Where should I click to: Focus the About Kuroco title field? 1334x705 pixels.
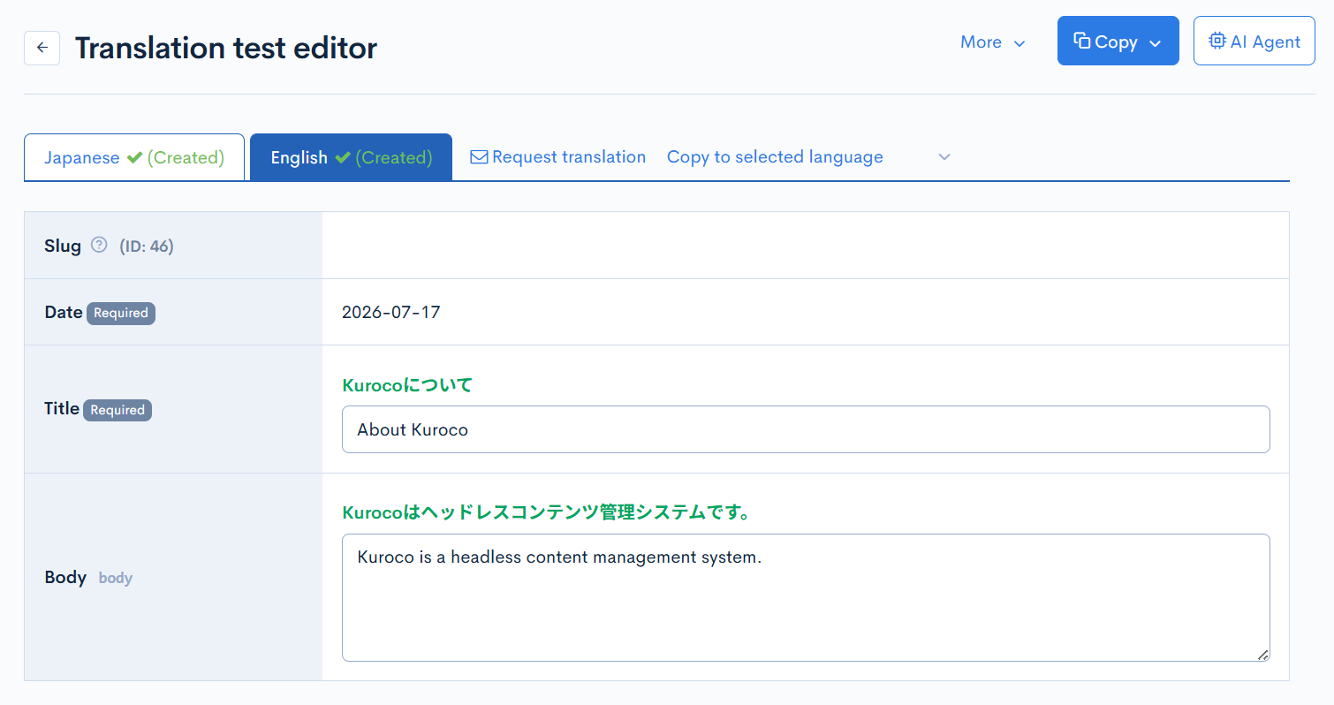point(806,429)
